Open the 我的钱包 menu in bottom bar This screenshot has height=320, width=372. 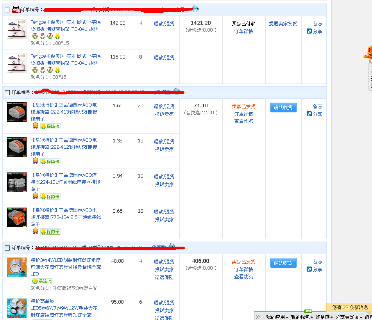pyautogui.click(x=302, y=317)
